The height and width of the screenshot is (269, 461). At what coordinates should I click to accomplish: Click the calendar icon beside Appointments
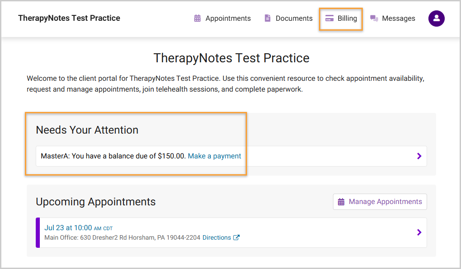[x=197, y=19]
